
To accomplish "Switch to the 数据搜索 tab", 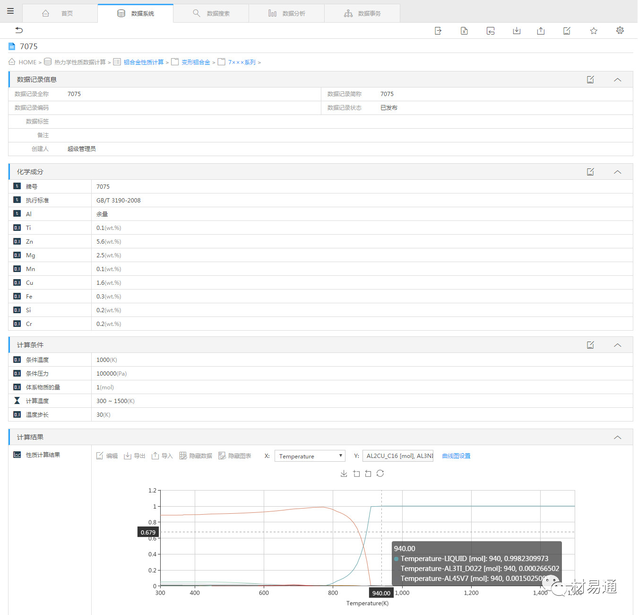I will (211, 13).
